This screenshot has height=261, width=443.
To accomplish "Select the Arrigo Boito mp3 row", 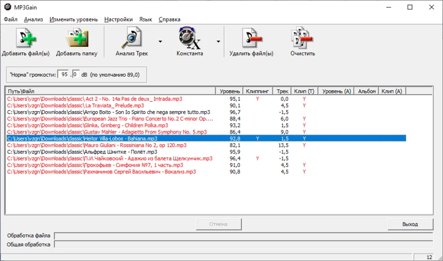I will click(109, 113).
